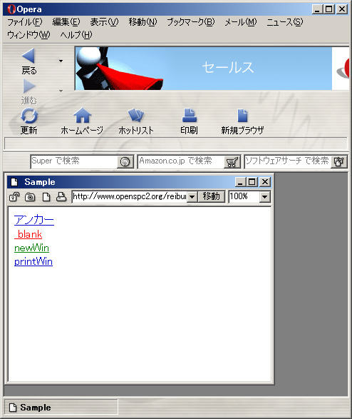Click the 印刷 print icon
This screenshot has width=352, height=419.
click(190, 115)
